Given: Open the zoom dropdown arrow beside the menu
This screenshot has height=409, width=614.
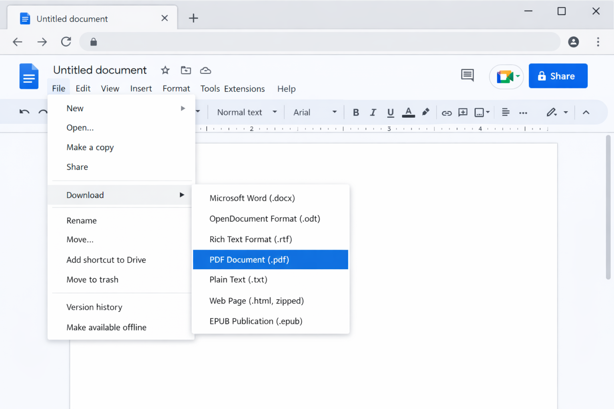Looking at the screenshot, I should click(x=197, y=112).
